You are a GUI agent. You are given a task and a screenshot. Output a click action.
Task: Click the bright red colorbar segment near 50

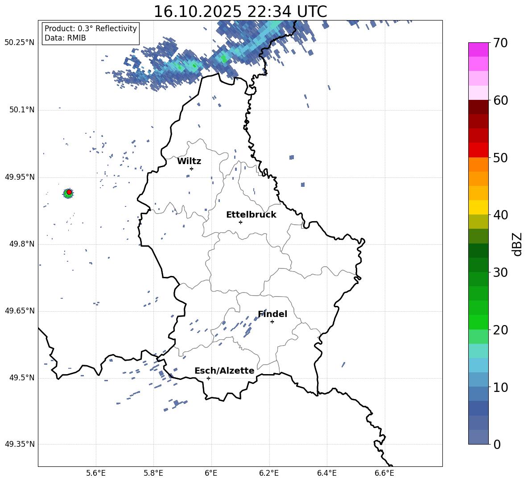tap(478, 150)
